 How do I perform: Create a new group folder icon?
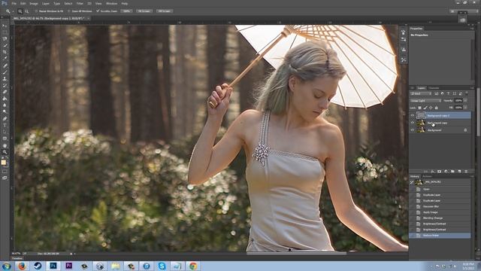pyautogui.click(x=452, y=172)
